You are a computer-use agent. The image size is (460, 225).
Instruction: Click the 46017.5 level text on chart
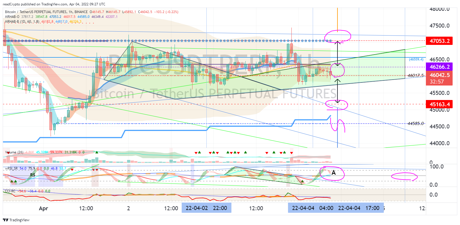point(415,75)
